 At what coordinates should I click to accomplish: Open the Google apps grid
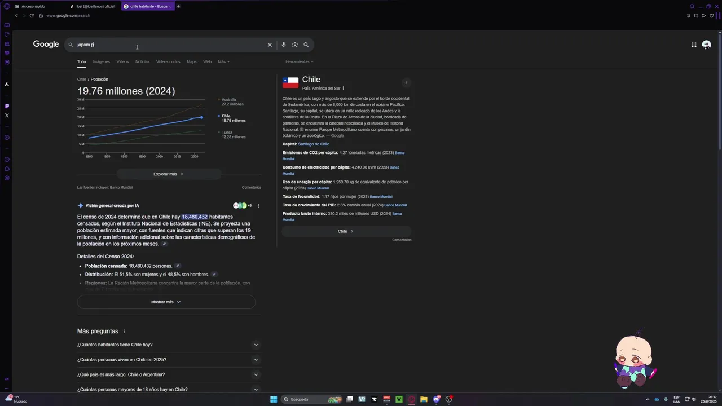click(694, 45)
